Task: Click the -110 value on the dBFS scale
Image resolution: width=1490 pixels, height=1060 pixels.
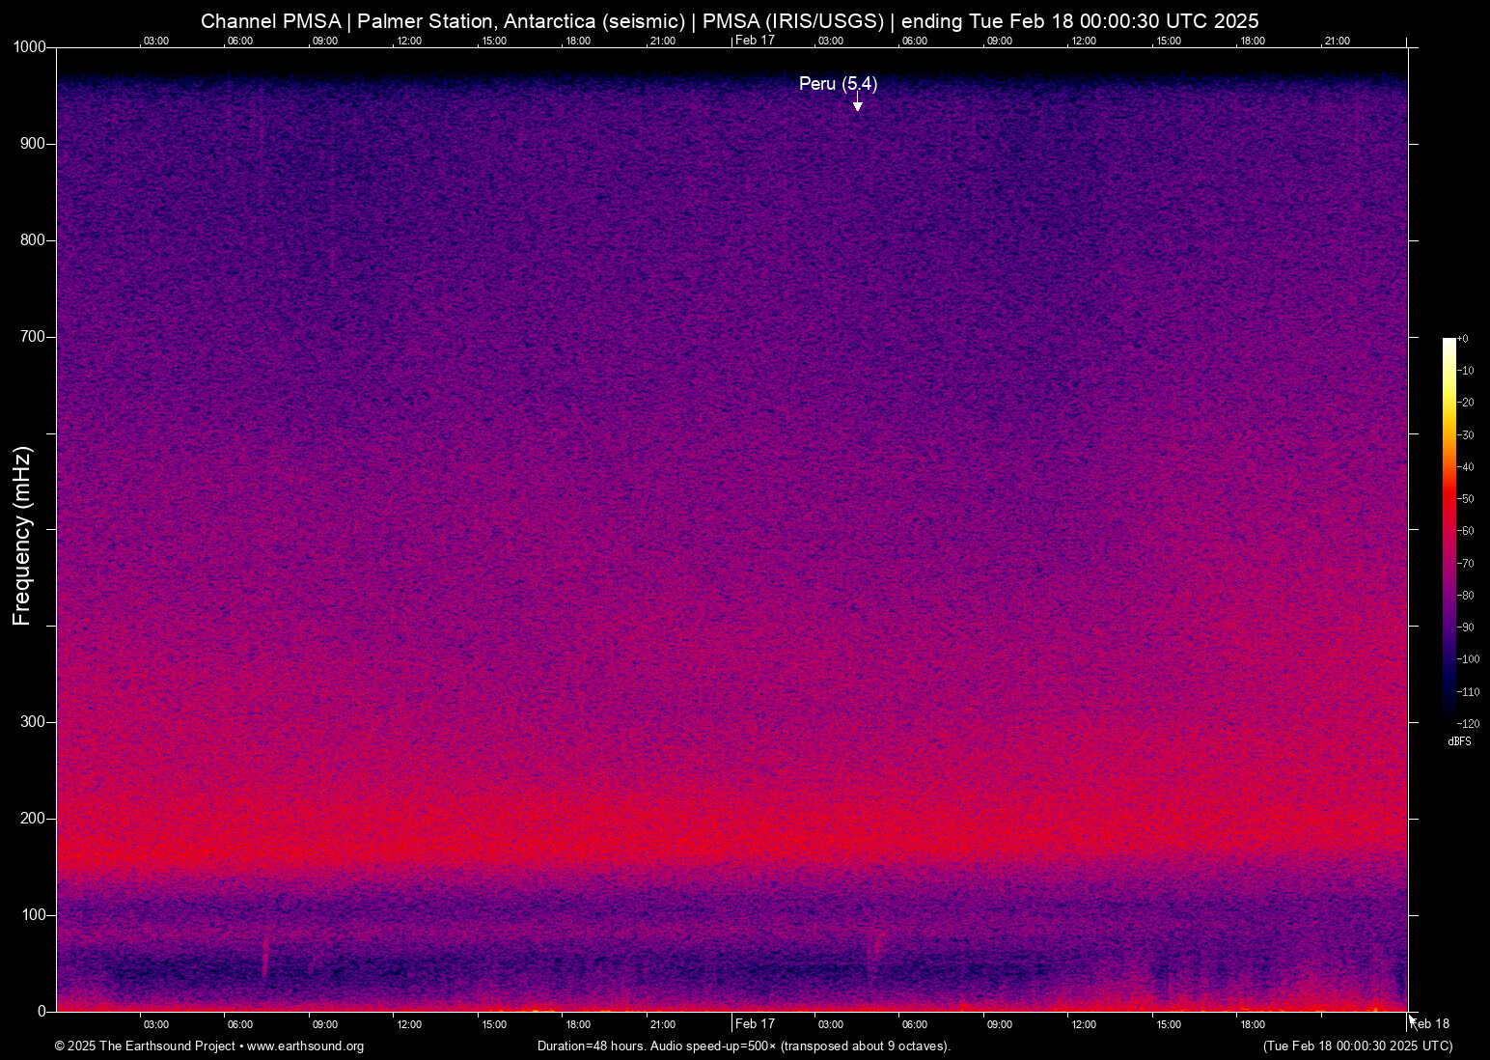Action: [x=1468, y=692]
